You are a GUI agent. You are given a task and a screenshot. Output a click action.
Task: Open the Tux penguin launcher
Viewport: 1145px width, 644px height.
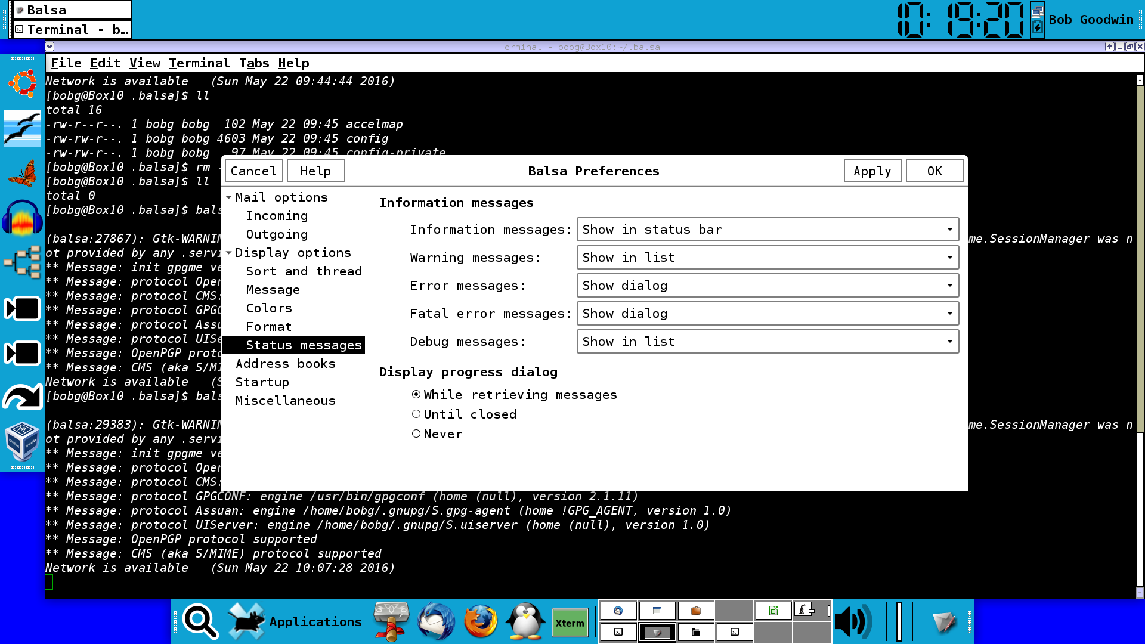click(525, 621)
